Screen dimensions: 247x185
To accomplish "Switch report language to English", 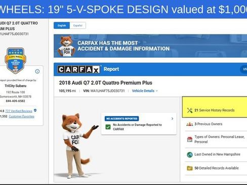I will coord(62,25).
